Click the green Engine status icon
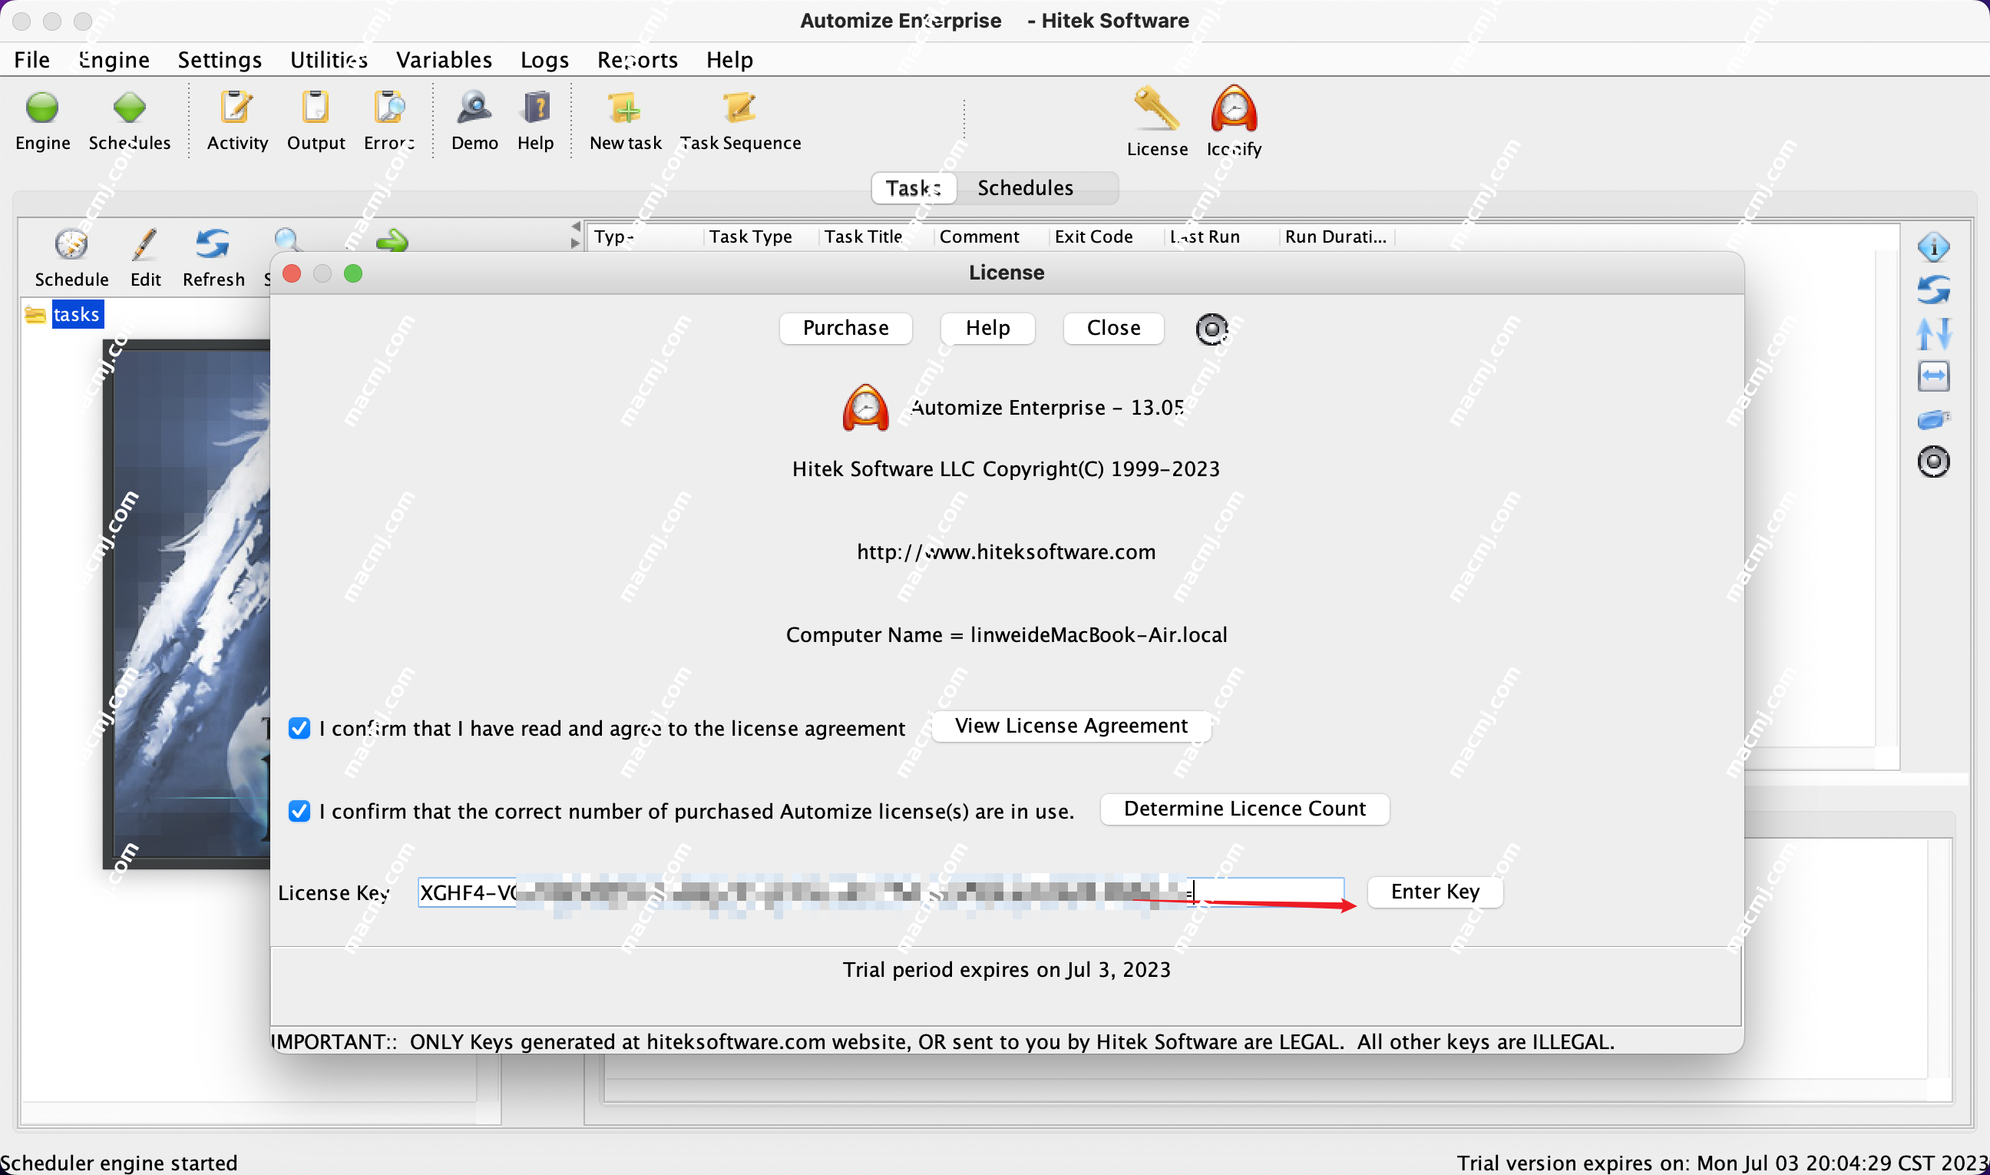Screen dimensions: 1990x1175 pos(42,108)
